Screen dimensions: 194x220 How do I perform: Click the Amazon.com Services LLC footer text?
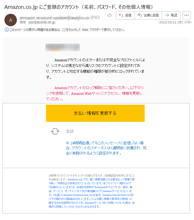(x=118, y=195)
